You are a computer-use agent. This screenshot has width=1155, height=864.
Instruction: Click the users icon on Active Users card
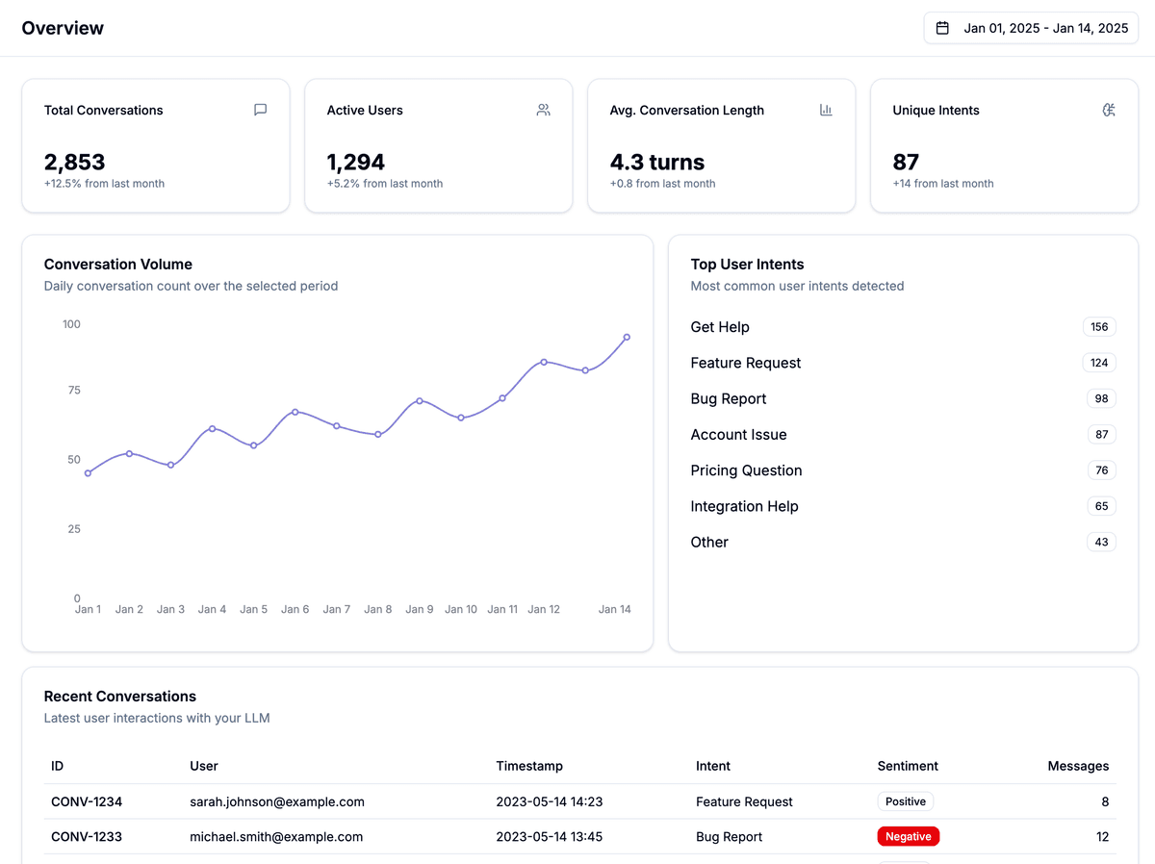543,110
